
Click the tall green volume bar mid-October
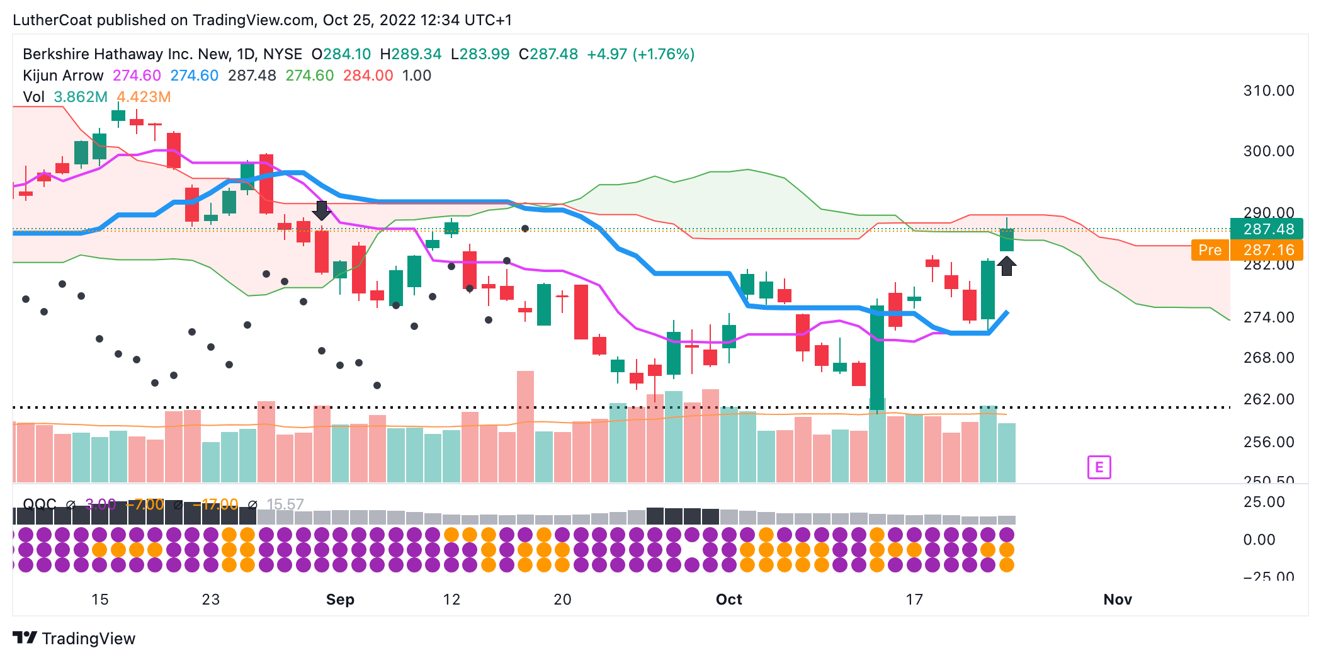pyautogui.click(x=877, y=441)
